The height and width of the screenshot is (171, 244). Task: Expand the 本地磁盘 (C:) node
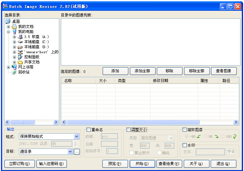(x=14, y=42)
